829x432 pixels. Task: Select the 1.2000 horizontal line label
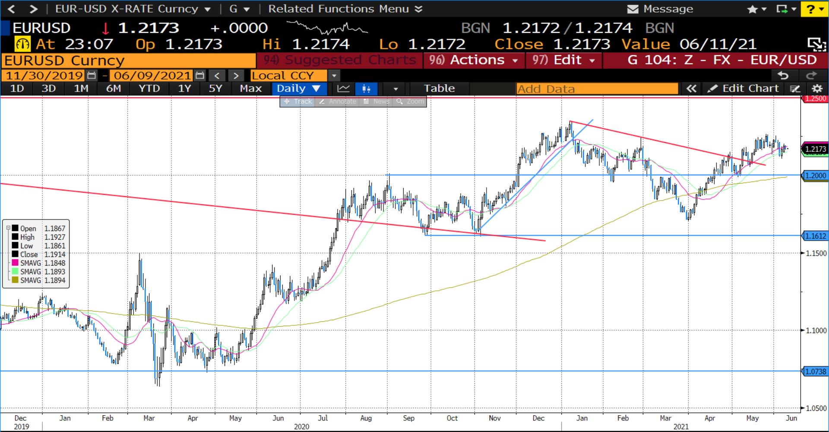(815, 175)
